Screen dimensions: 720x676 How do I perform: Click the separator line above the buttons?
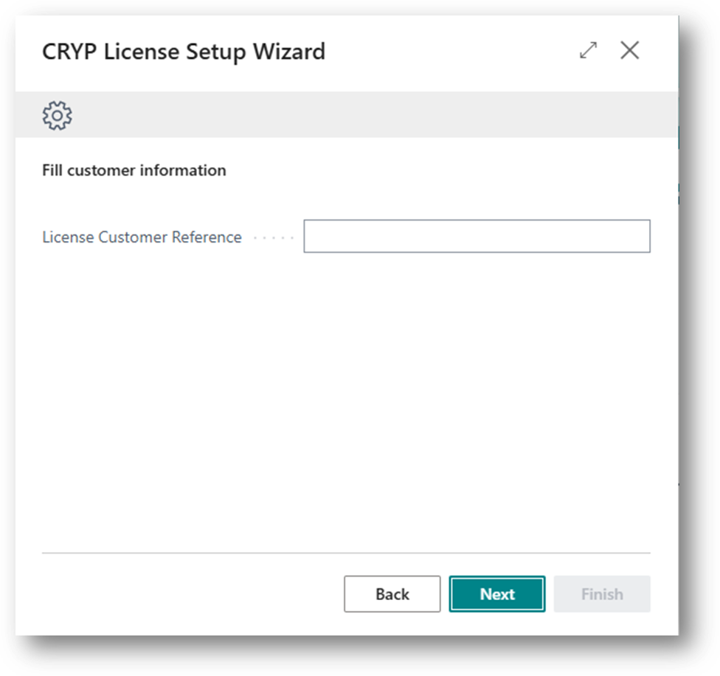tap(346, 553)
